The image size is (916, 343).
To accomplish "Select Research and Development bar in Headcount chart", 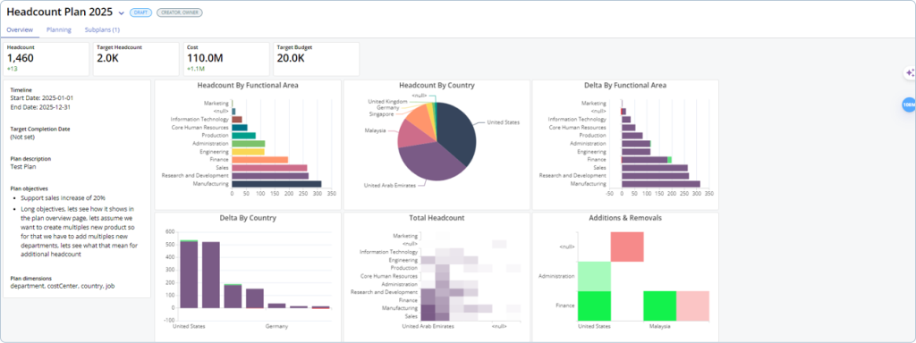I will 270,176.
